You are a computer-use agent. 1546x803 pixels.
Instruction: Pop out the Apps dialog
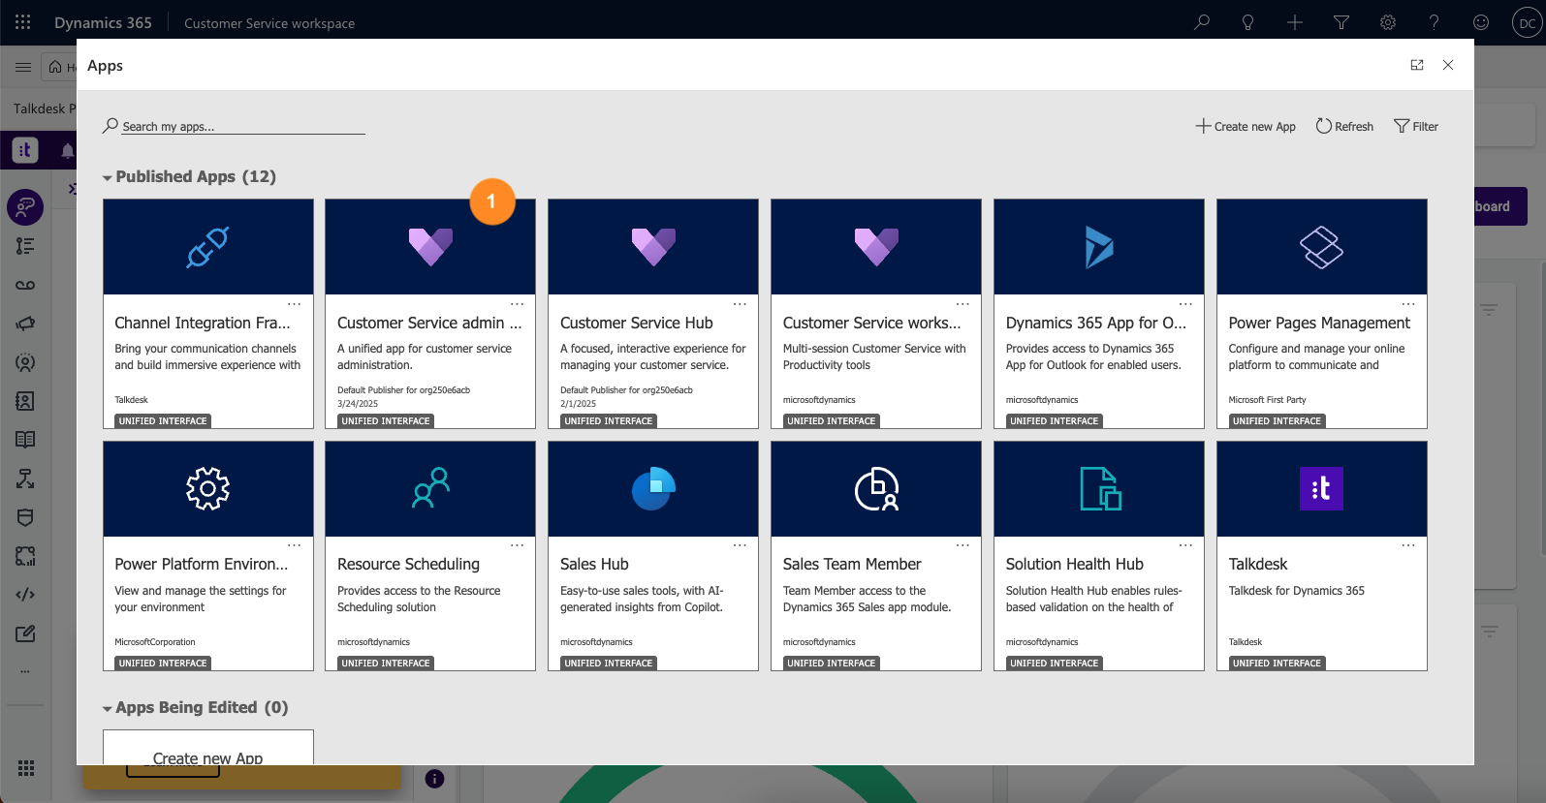point(1417,65)
